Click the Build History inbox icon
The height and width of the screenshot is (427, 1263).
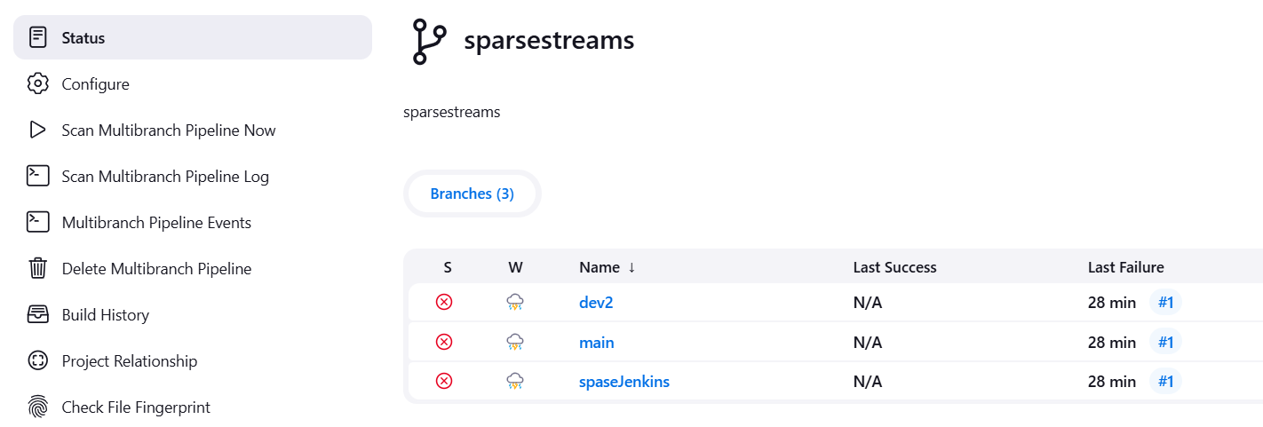tap(37, 314)
